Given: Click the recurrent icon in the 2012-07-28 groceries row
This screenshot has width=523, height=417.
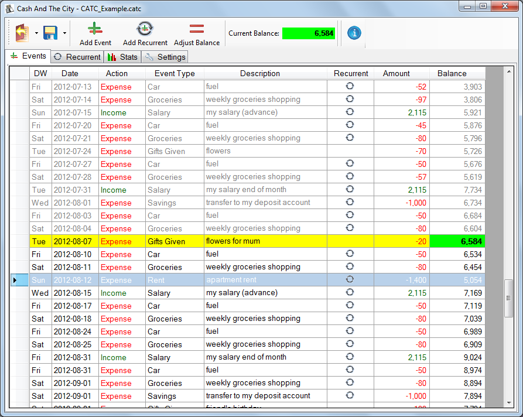Looking at the screenshot, I should (350, 176).
